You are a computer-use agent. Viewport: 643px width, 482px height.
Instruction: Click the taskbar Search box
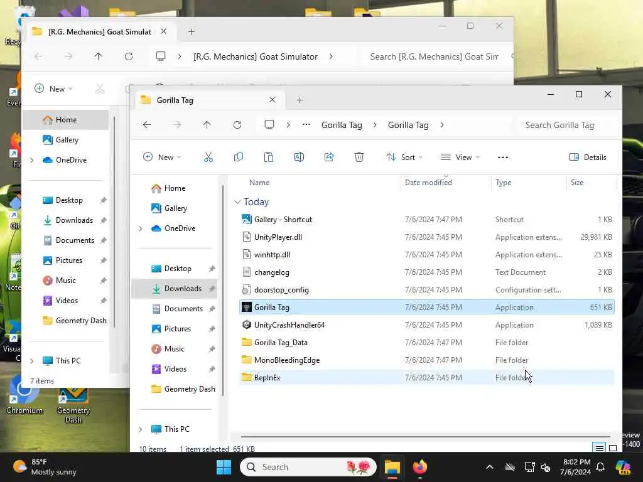(x=308, y=467)
